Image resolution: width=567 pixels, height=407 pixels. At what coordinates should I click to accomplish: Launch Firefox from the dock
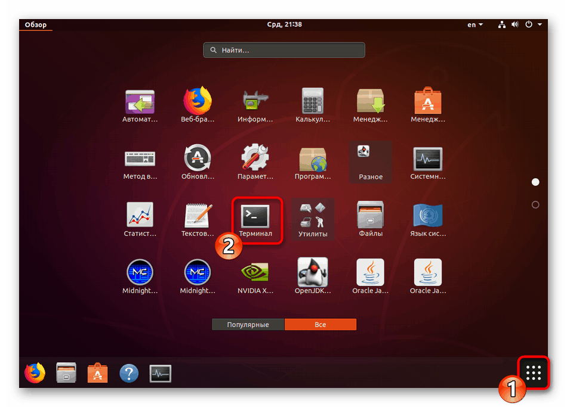pos(35,372)
